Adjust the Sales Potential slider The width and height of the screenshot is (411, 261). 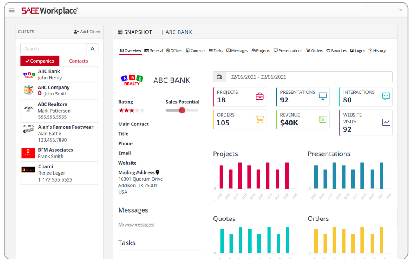click(182, 110)
